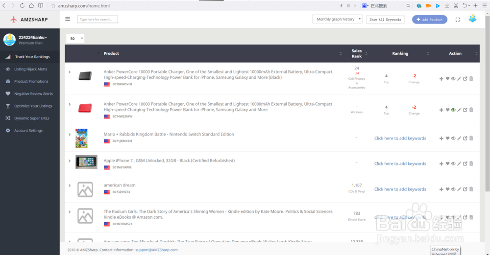Click browser home icon

tap(31, 5)
